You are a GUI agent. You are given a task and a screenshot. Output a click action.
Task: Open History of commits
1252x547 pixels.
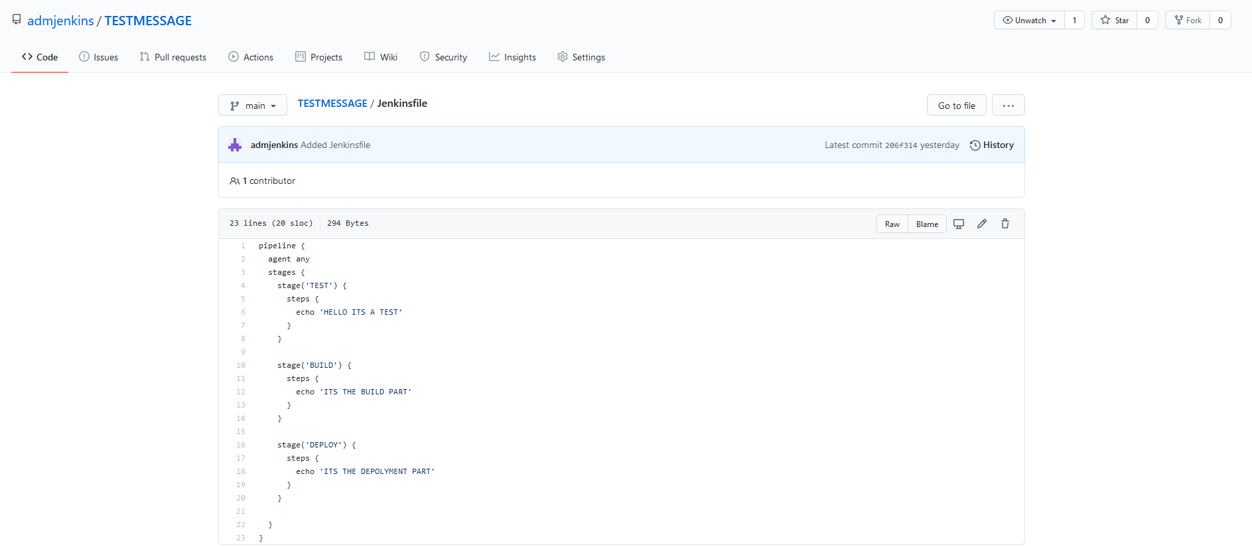coord(992,145)
